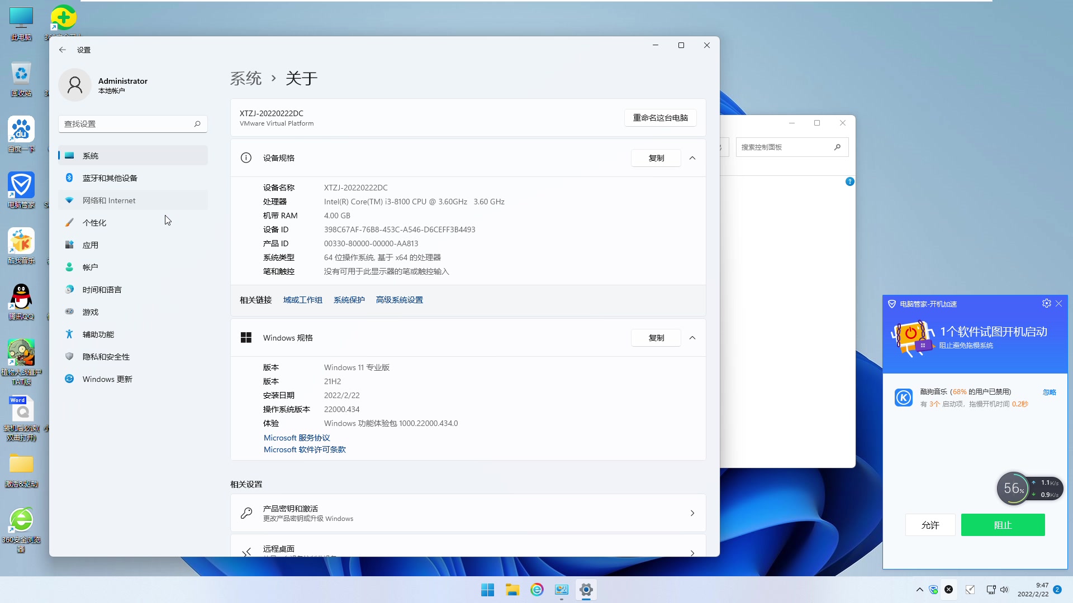Collapse the device specifications section

tap(692, 158)
